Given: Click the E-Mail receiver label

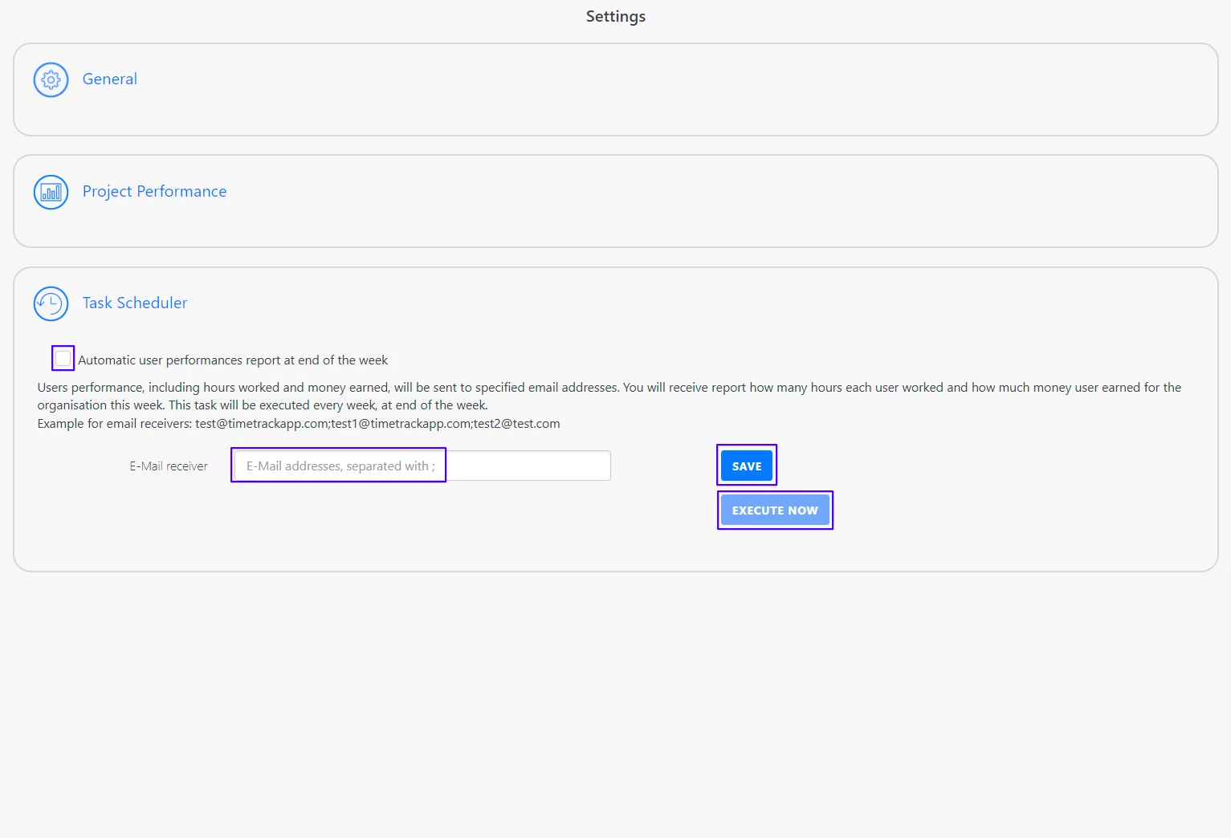Looking at the screenshot, I should point(168,466).
